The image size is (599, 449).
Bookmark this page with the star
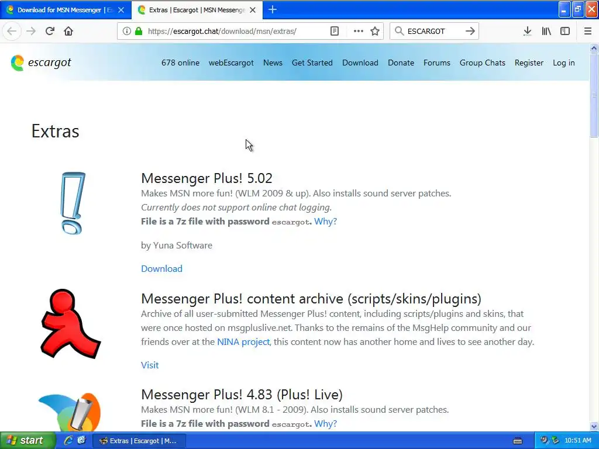pos(375,31)
